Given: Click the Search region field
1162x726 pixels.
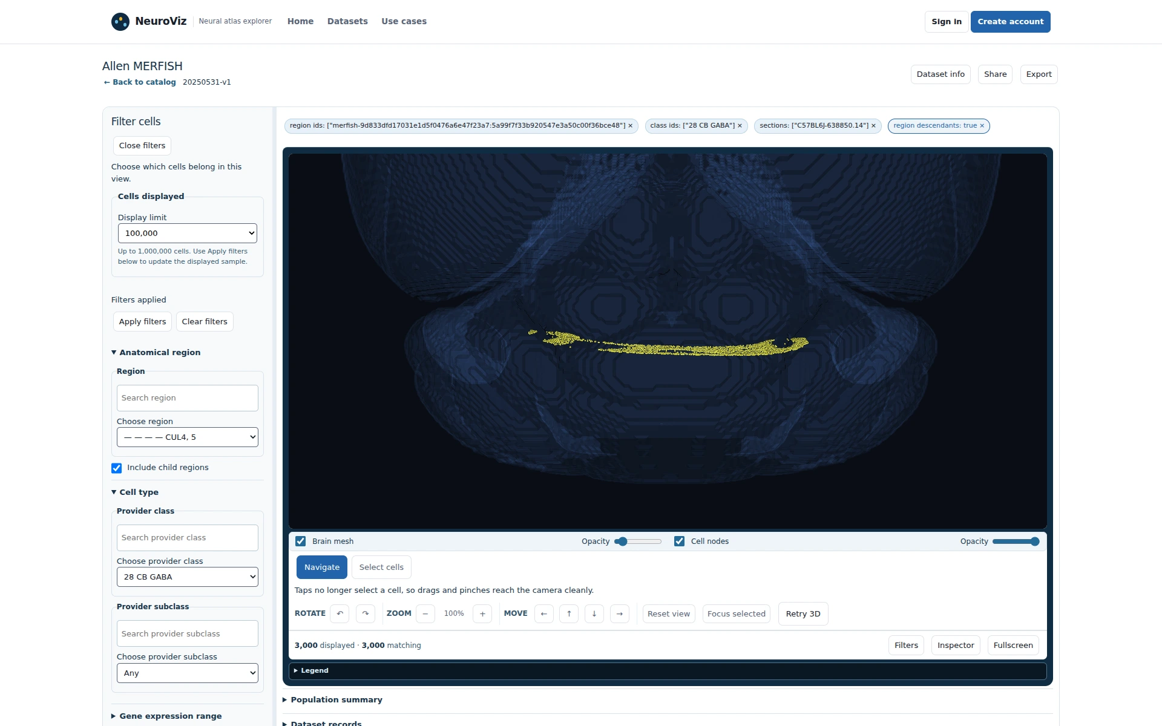Looking at the screenshot, I should pyautogui.click(x=188, y=398).
